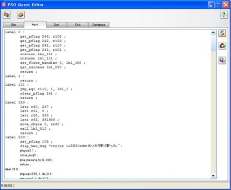This screenshot has width=231, height=190.
Task: Place cursor on 'label 0 :' line
Action: click(x=15, y=32)
